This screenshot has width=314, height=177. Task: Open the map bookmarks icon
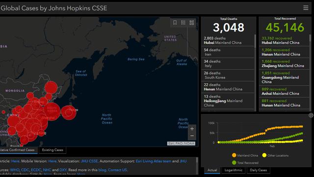tap(175, 23)
